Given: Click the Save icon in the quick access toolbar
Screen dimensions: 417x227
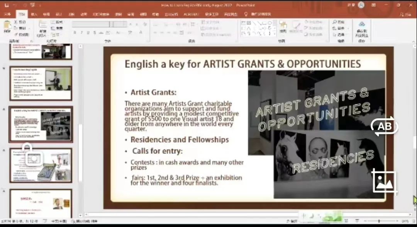Looking at the screenshot, I should coord(7,5).
